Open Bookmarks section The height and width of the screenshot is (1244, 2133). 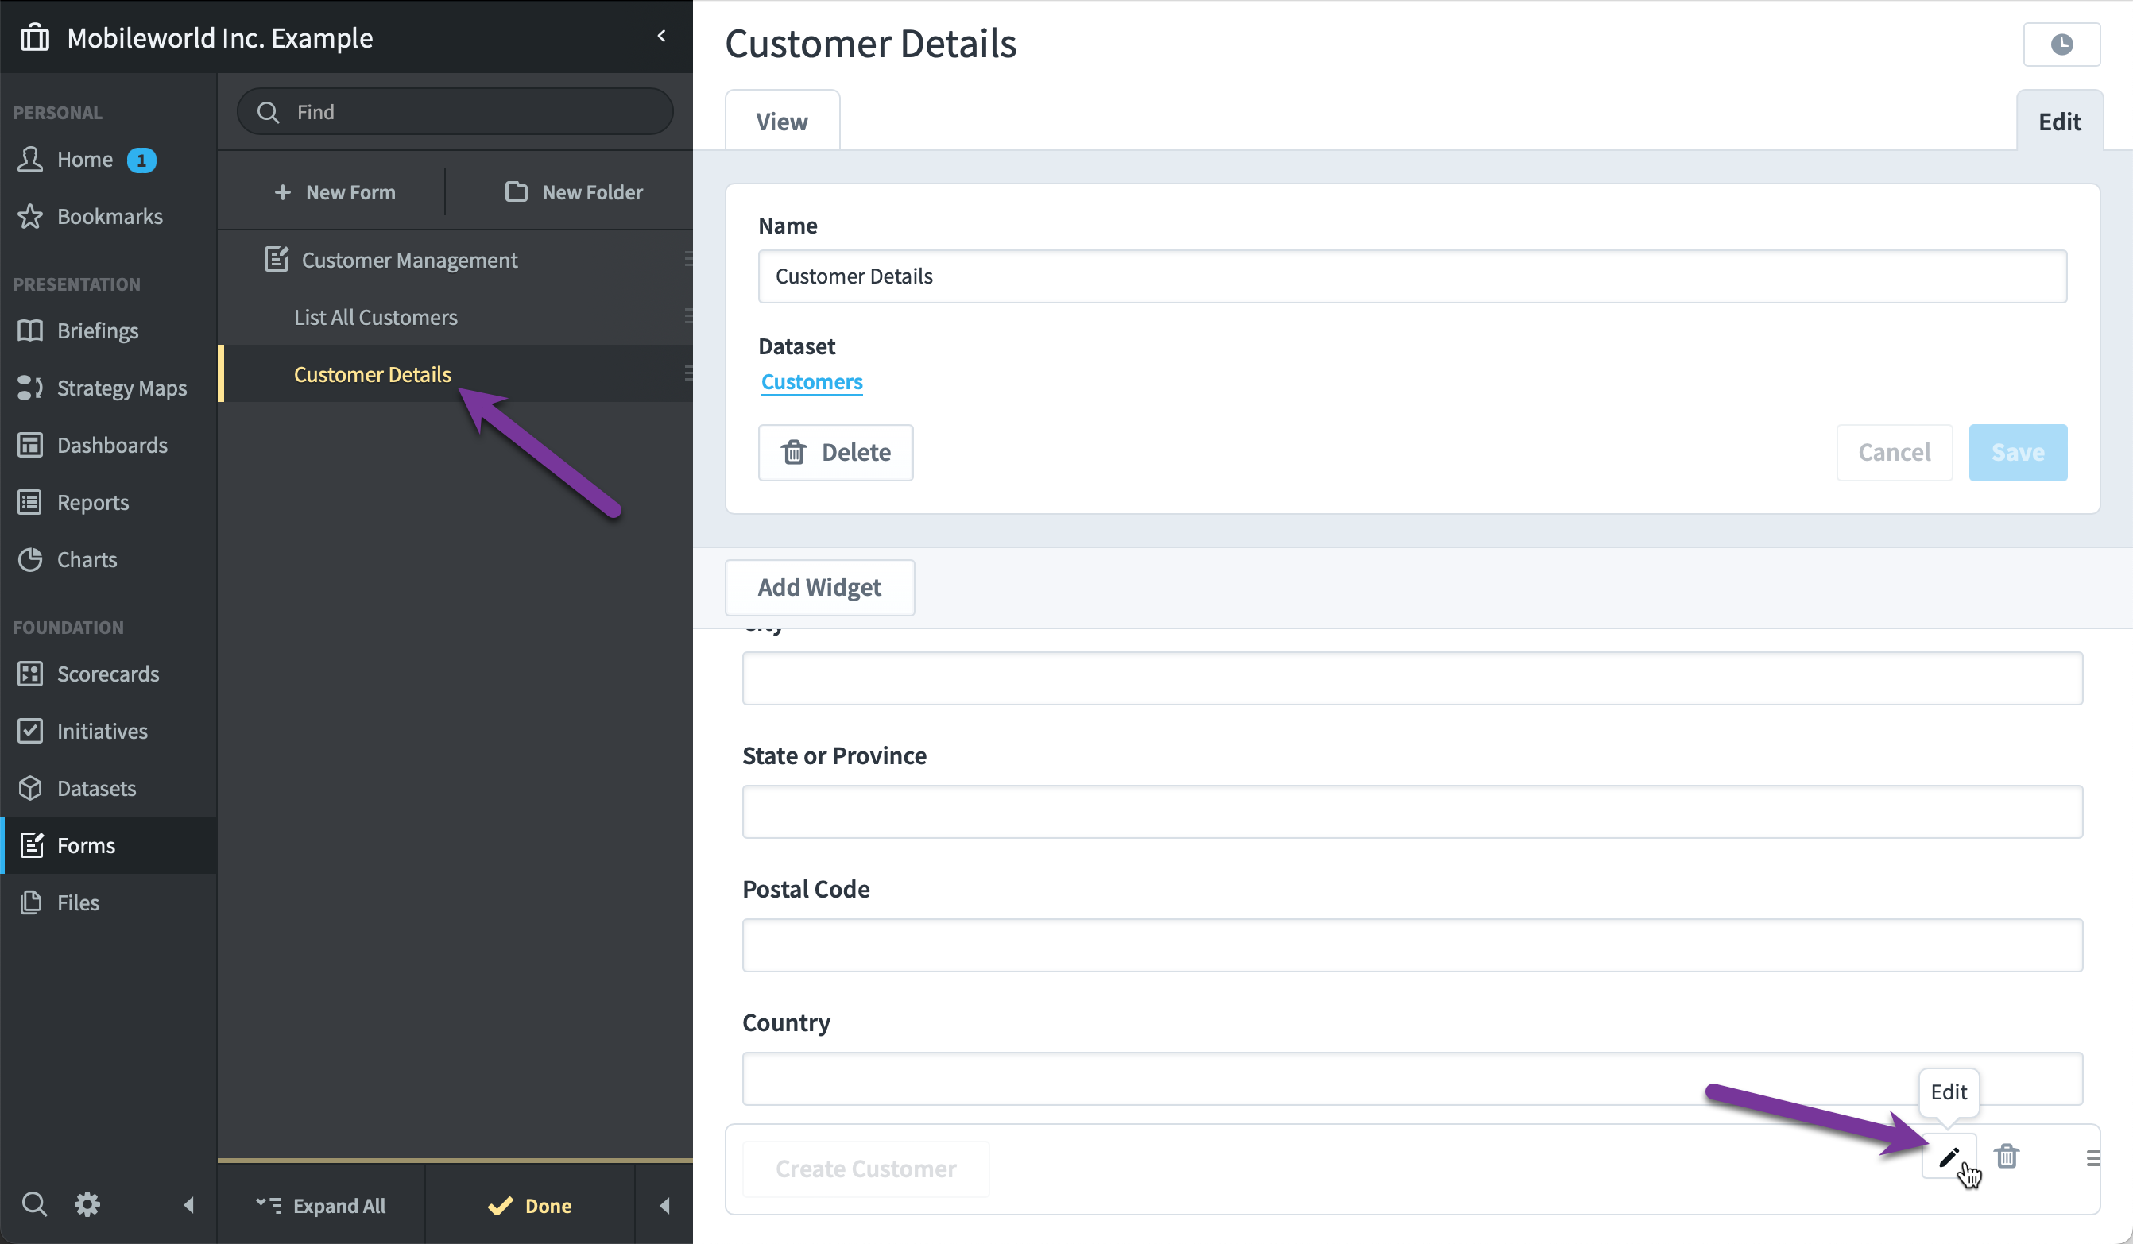109,216
